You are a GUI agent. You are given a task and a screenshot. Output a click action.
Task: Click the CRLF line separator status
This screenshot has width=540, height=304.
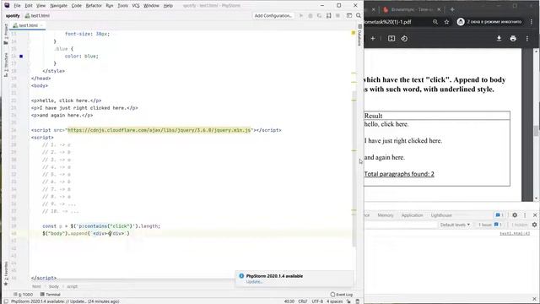[x=303, y=301]
